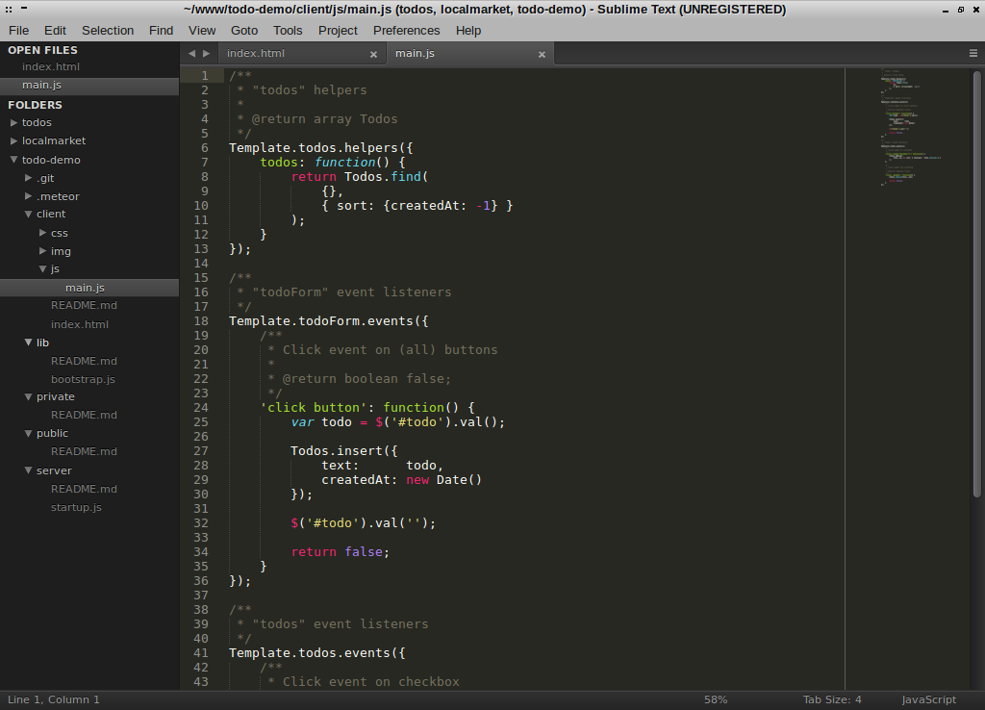The height and width of the screenshot is (710, 985).
Task: Collapse the todo-demo folder
Action: pos(13,160)
